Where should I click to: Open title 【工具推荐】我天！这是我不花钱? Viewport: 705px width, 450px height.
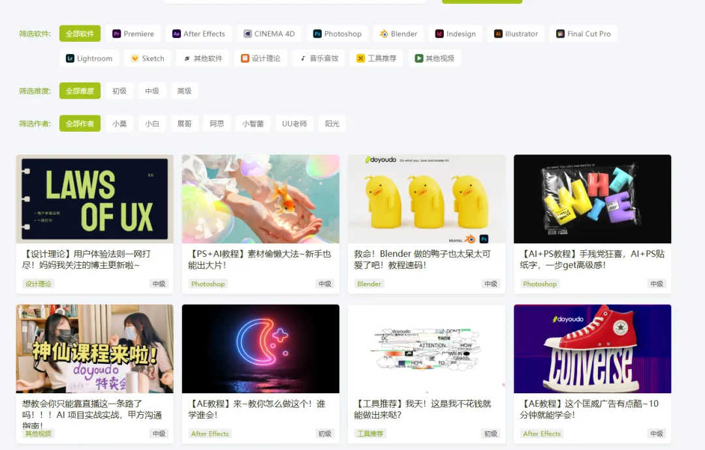tap(422, 409)
